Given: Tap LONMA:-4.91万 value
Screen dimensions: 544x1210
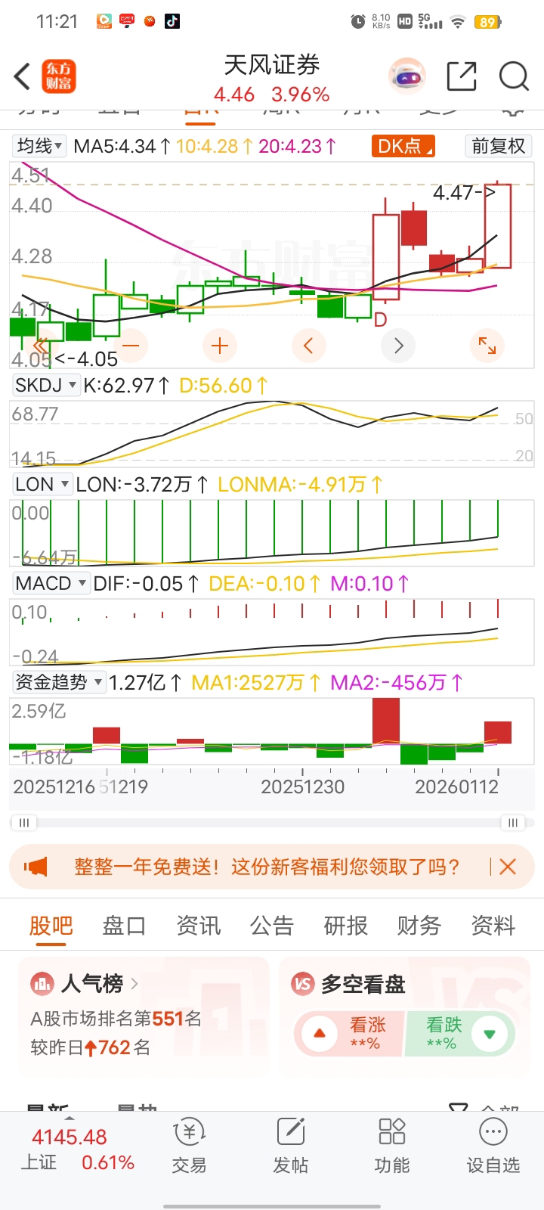Looking at the screenshot, I should click(x=300, y=485).
